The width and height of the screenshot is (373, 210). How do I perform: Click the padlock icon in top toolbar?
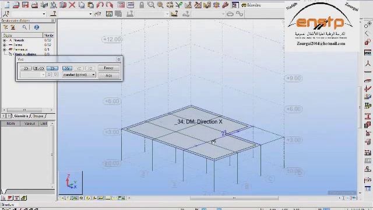tap(142, 5)
